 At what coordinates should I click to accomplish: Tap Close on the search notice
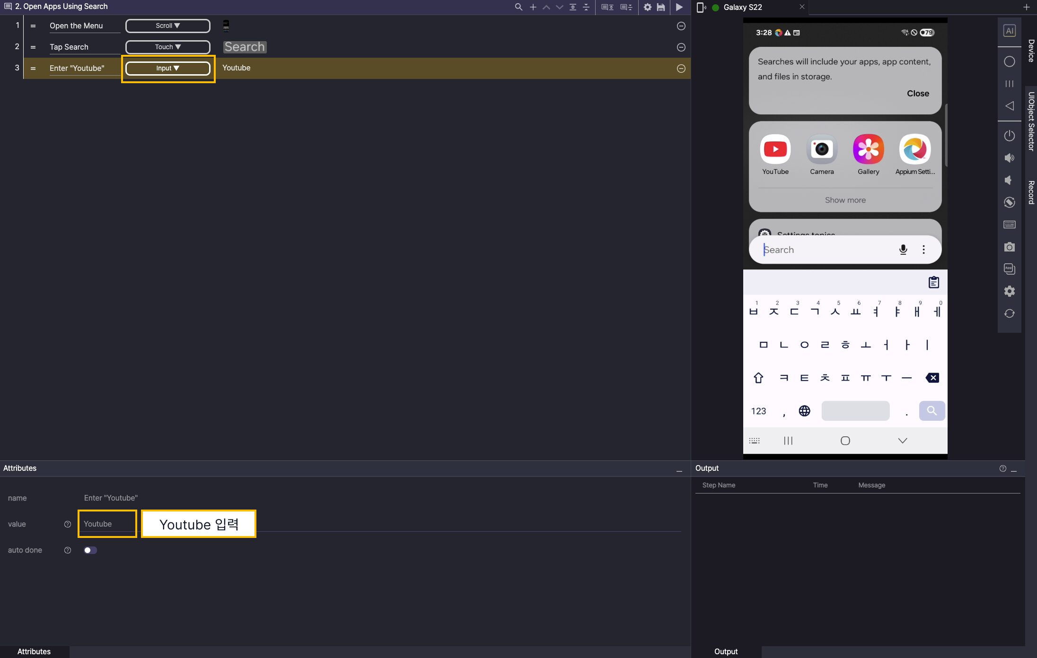(917, 94)
